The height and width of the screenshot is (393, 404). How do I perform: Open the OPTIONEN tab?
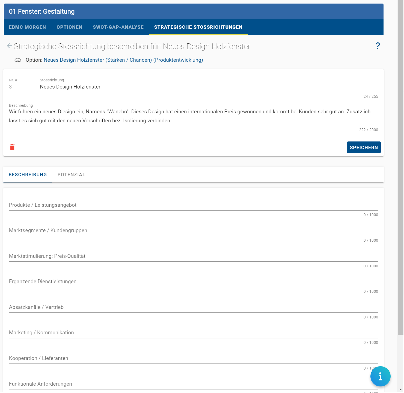pyautogui.click(x=69, y=27)
